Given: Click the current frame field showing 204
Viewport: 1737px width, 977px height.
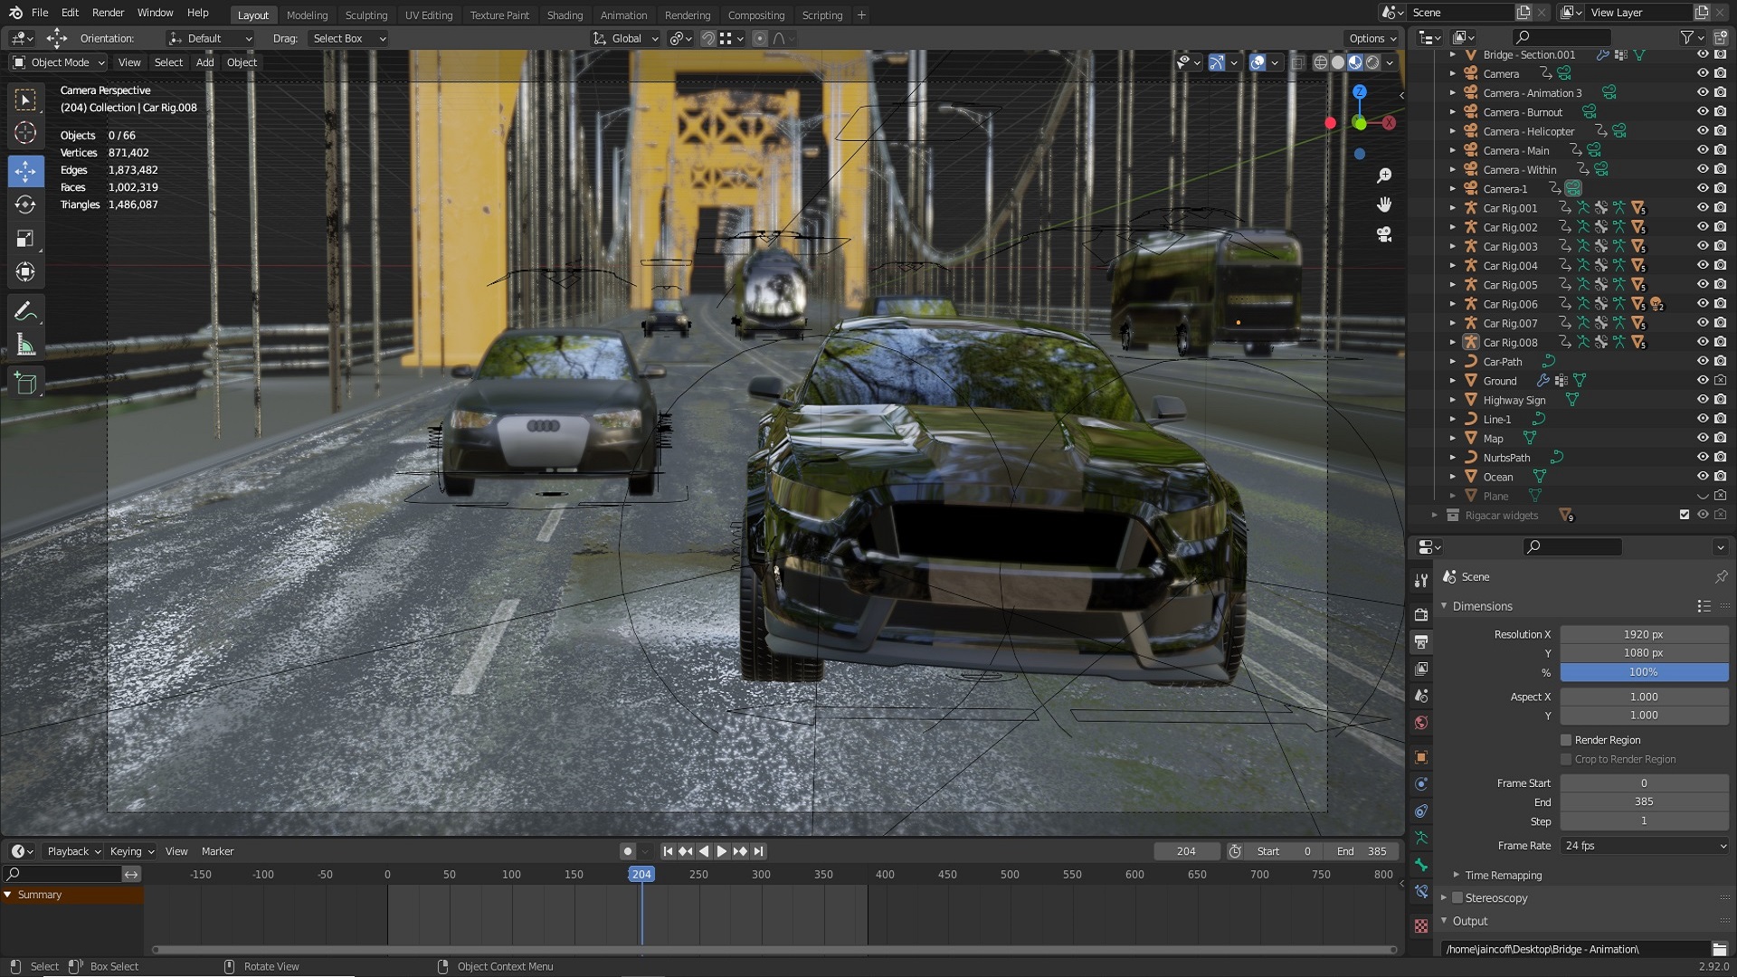Looking at the screenshot, I should (x=1186, y=851).
